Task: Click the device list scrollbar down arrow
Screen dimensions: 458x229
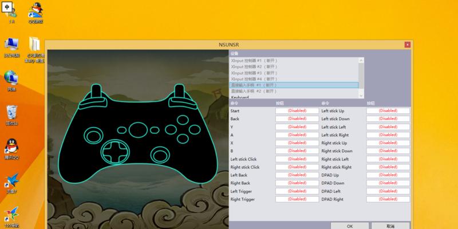Action: (361, 96)
